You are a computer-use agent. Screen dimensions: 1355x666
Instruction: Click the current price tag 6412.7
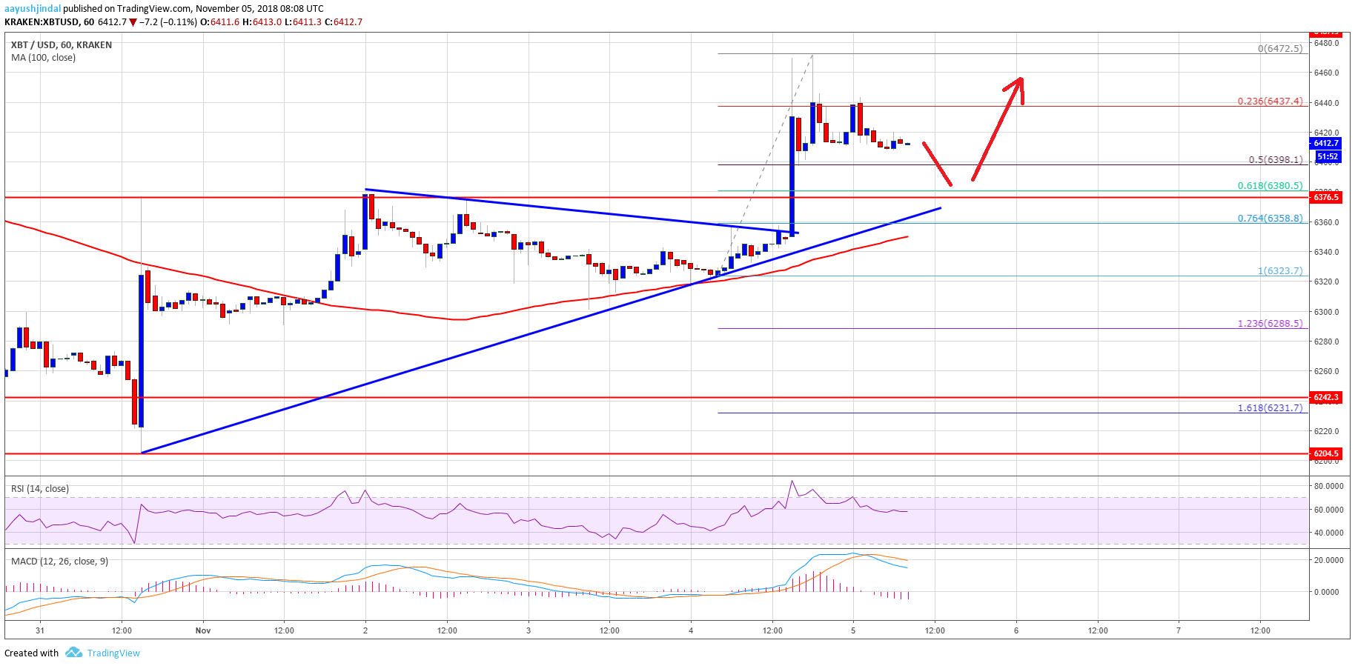pos(1326,143)
